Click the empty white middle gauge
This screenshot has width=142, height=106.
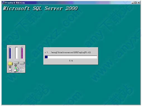click(x=16, y=53)
